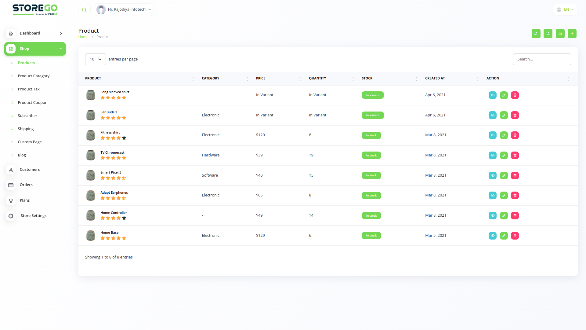
Task: Click the view icon for Fitness shirt
Action: click(x=493, y=135)
